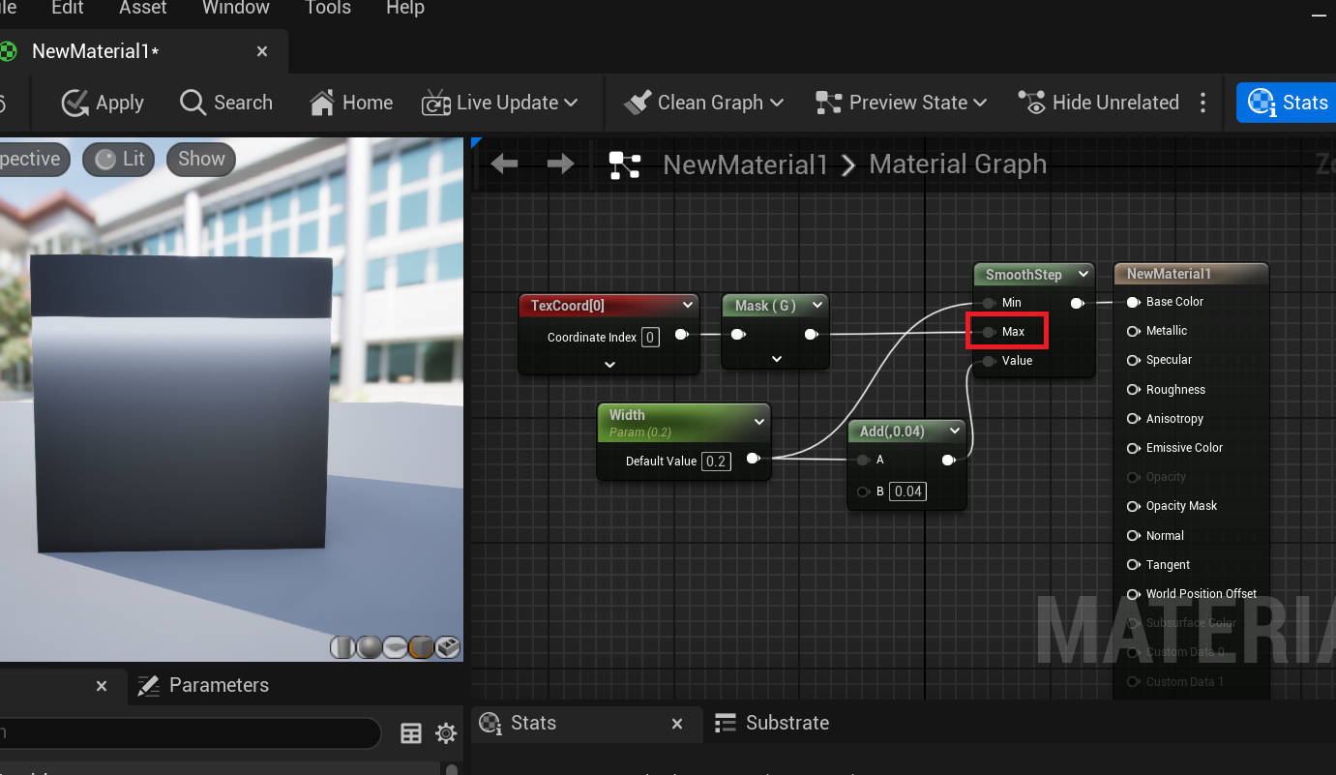The width and height of the screenshot is (1336, 775).
Task: Open the Clean Graph dropdown
Action: tap(703, 103)
